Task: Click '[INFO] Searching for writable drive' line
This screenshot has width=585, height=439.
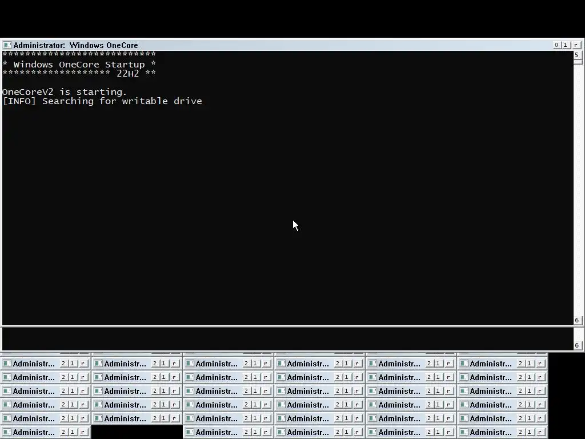Action: click(102, 101)
